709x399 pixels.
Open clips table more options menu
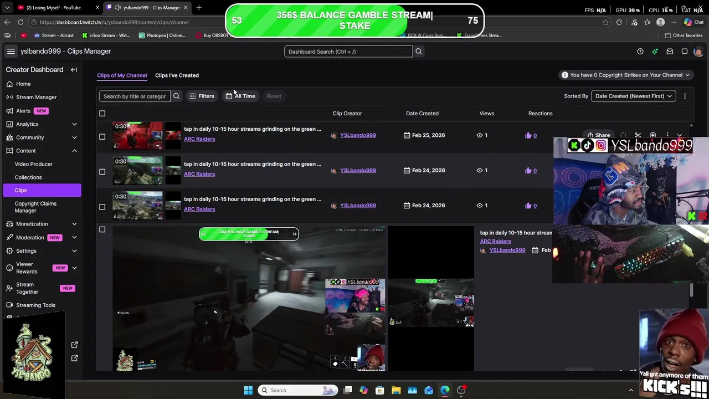click(x=685, y=96)
